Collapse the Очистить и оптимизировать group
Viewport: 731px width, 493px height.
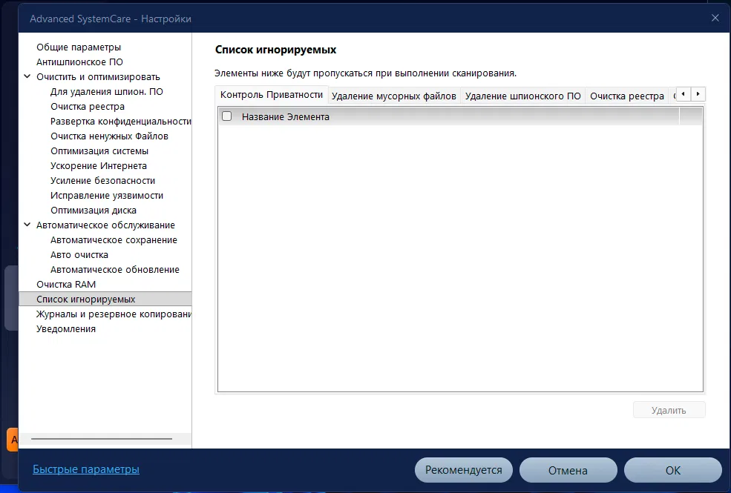click(x=27, y=76)
